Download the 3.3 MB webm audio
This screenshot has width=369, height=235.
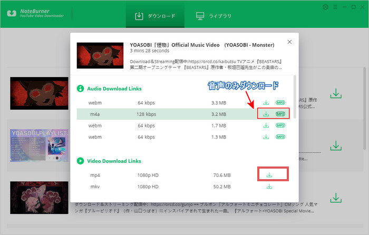point(266,102)
